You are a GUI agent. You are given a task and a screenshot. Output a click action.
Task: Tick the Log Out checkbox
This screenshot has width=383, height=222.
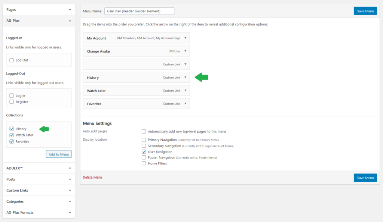12,60
